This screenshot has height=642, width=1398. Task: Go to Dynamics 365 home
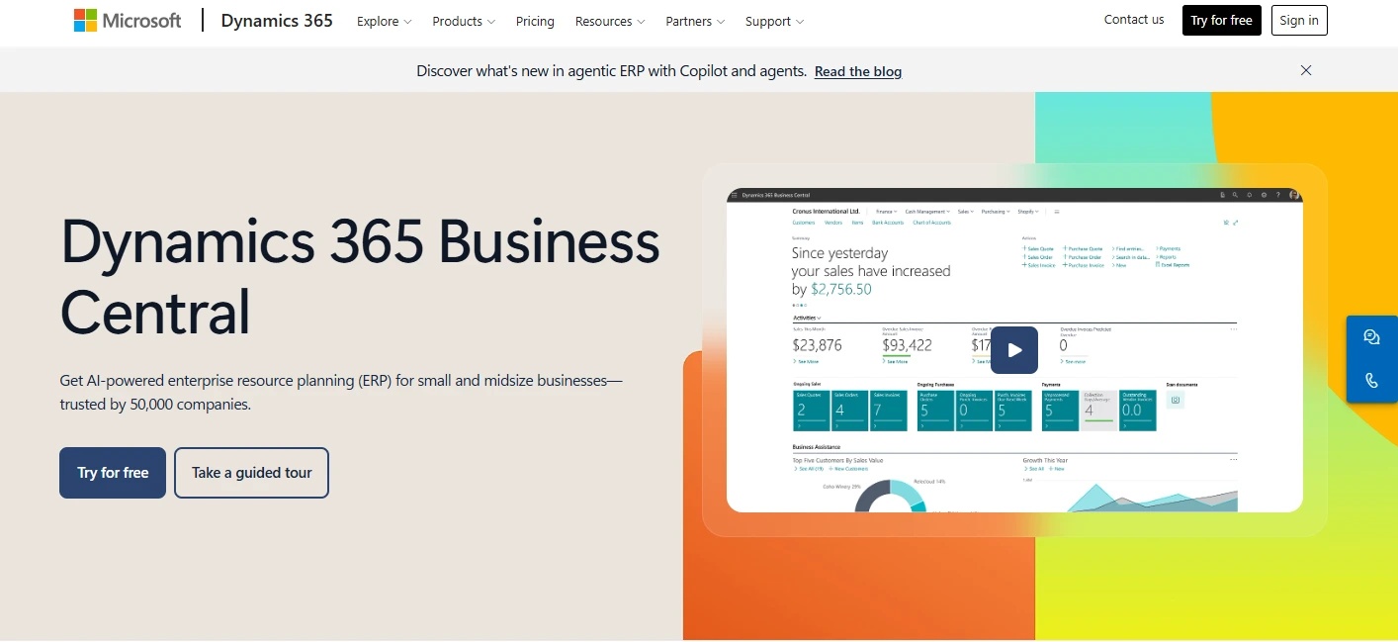pos(277,20)
